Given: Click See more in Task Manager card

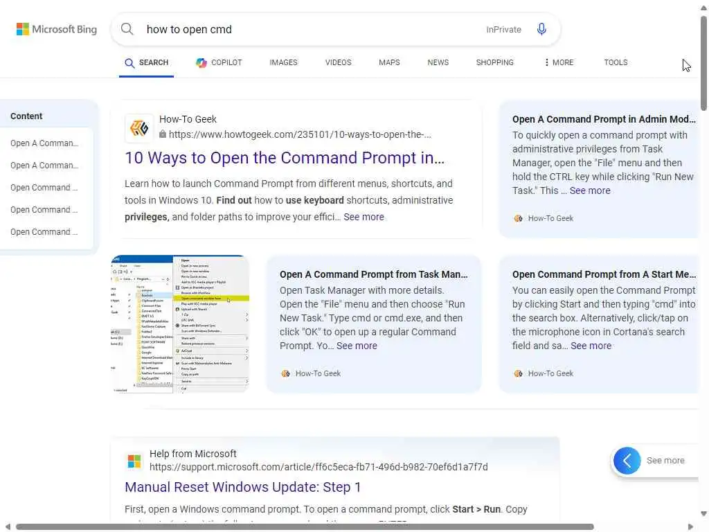Looking at the screenshot, I should (x=357, y=346).
